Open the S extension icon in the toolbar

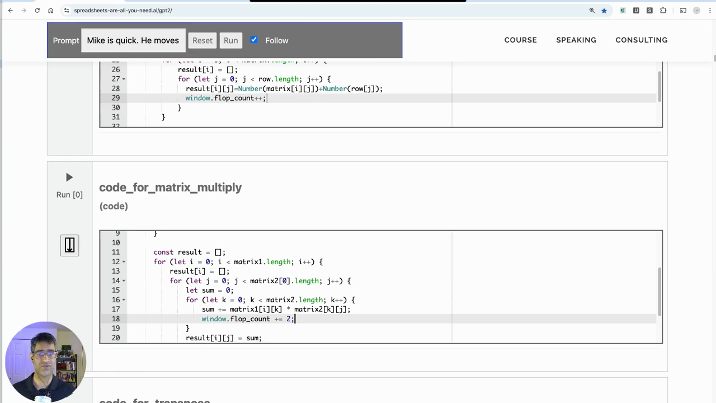coord(649,10)
